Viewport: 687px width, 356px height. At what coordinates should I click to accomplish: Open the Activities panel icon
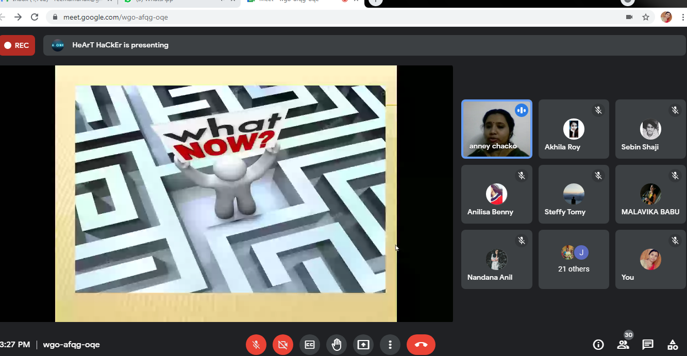coord(673,345)
